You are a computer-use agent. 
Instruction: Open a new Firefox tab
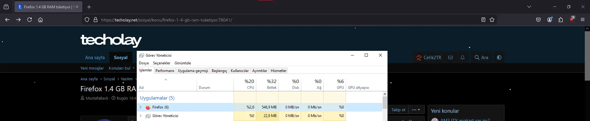point(89,7)
